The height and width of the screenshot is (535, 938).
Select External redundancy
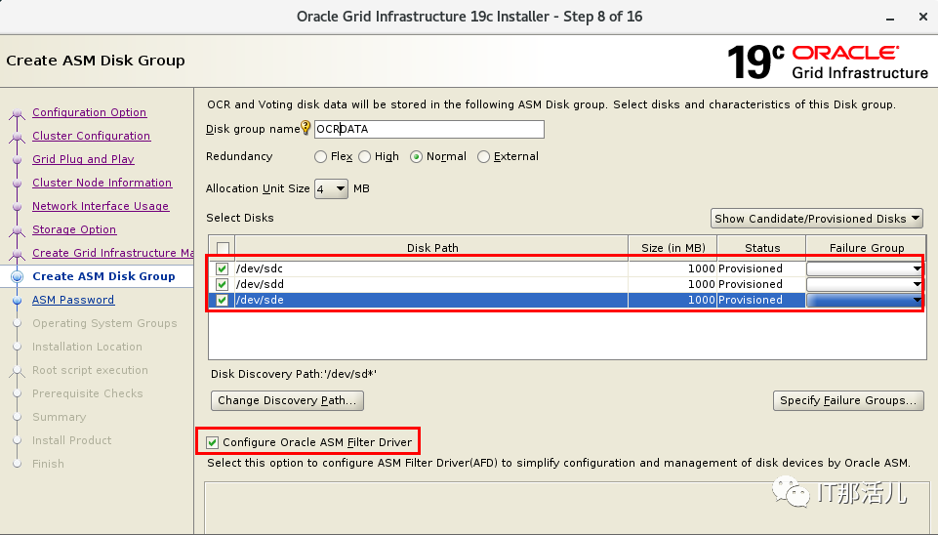point(483,157)
